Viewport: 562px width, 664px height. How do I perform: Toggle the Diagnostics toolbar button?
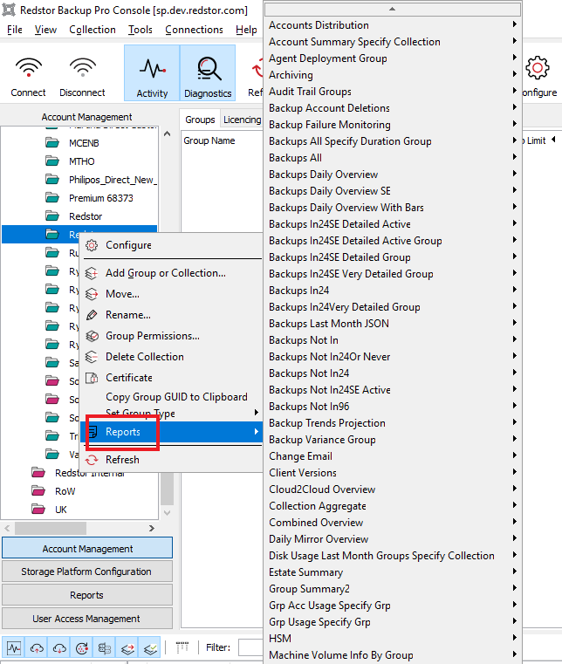pyautogui.click(x=208, y=73)
